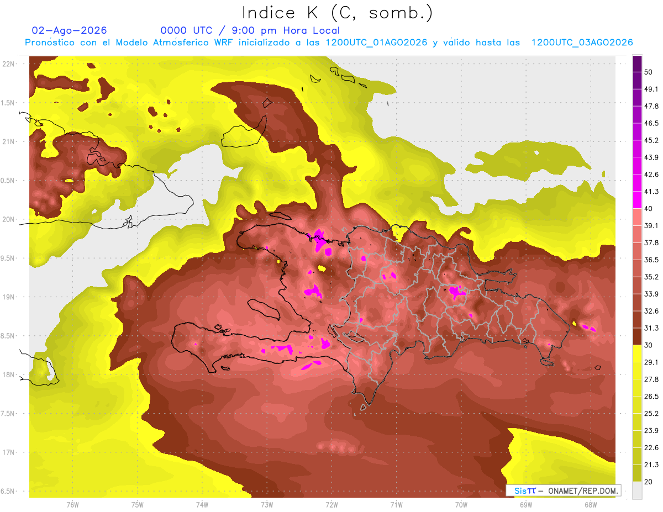Click the colorbar value '41.3'
The image size is (663, 512).
point(651,192)
